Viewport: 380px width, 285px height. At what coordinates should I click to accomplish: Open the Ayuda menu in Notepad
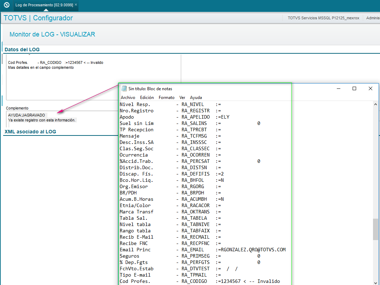click(x=196, y=98)
